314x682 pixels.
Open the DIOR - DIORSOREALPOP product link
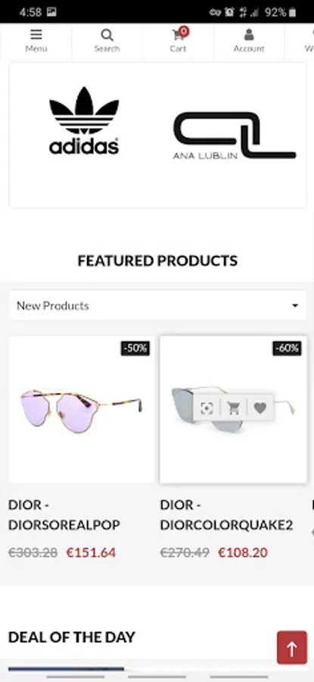tap(64, 515)
